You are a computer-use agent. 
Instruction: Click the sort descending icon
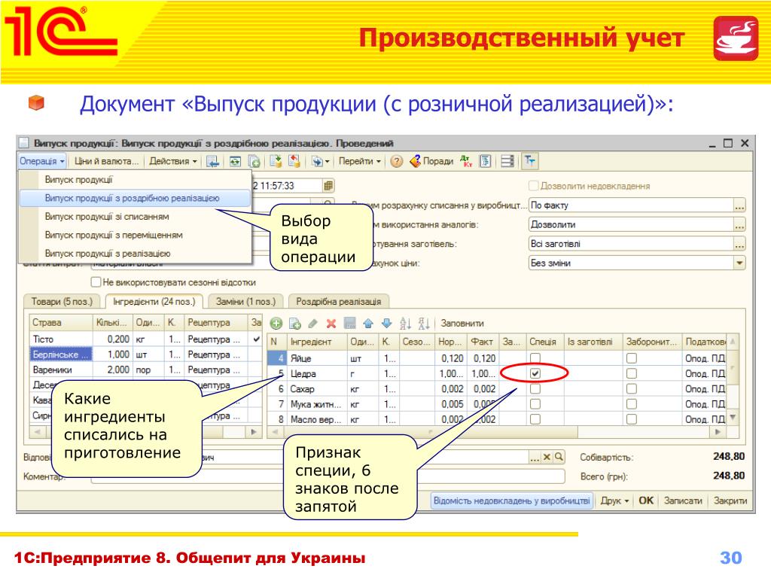[424, 324]
